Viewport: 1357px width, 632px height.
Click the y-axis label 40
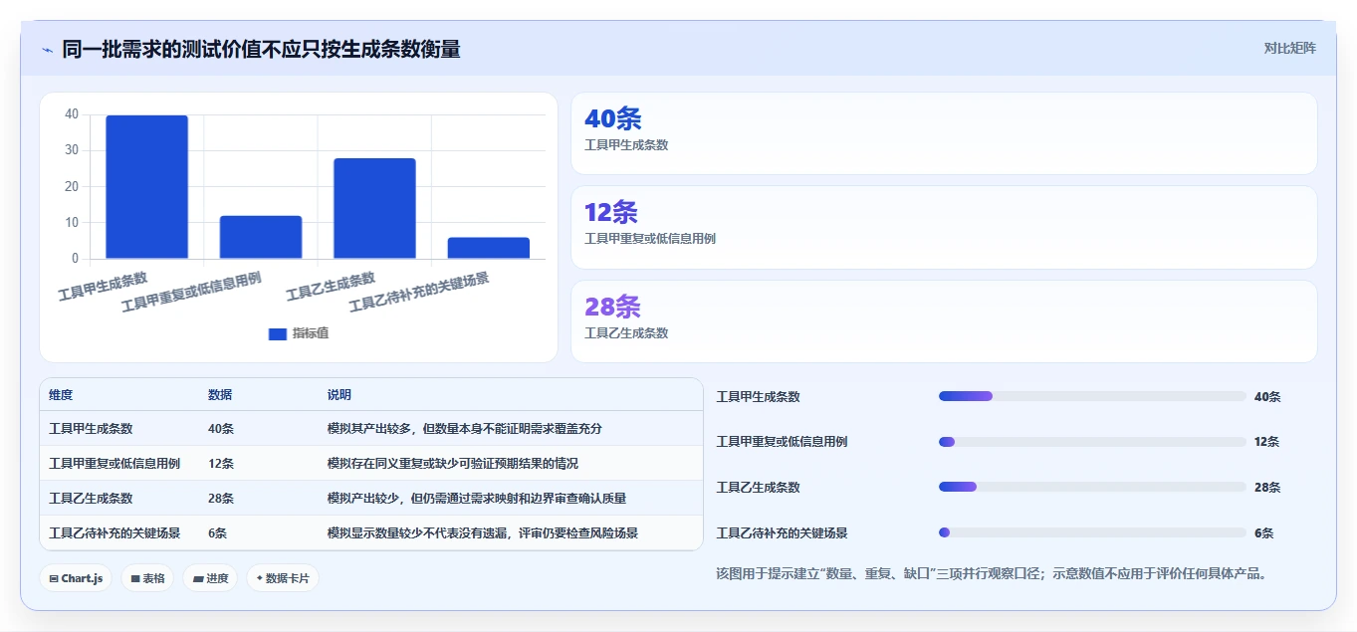click(x=72, y=114)
